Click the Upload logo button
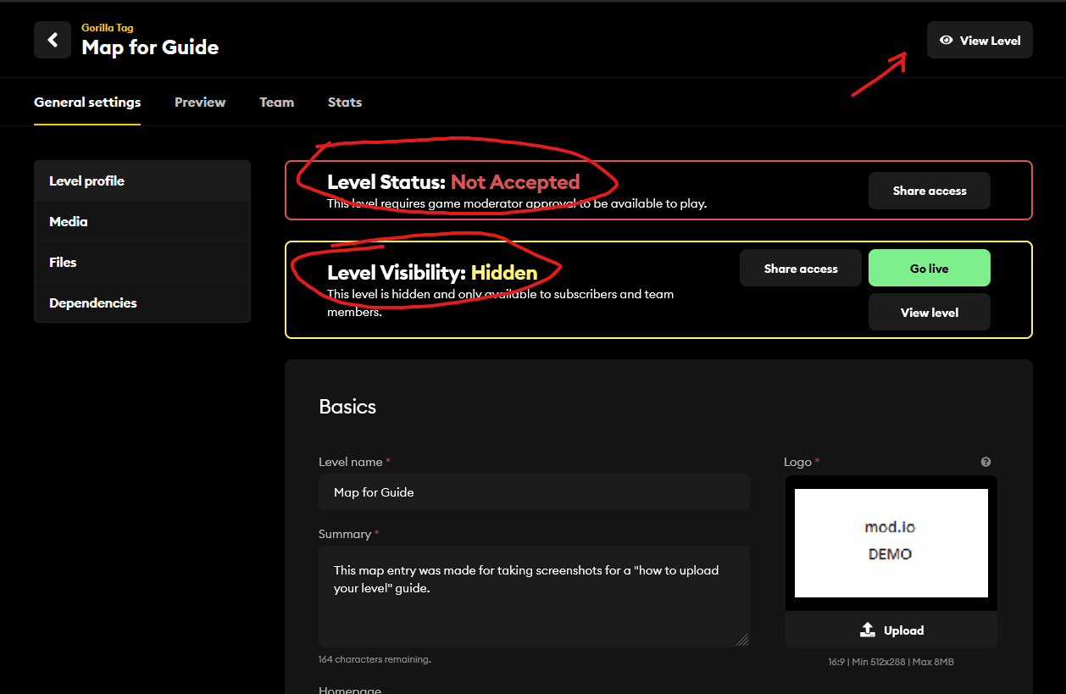Image resolution: width=1066 pixels, height=694 pixels. [x=891, y=630]
